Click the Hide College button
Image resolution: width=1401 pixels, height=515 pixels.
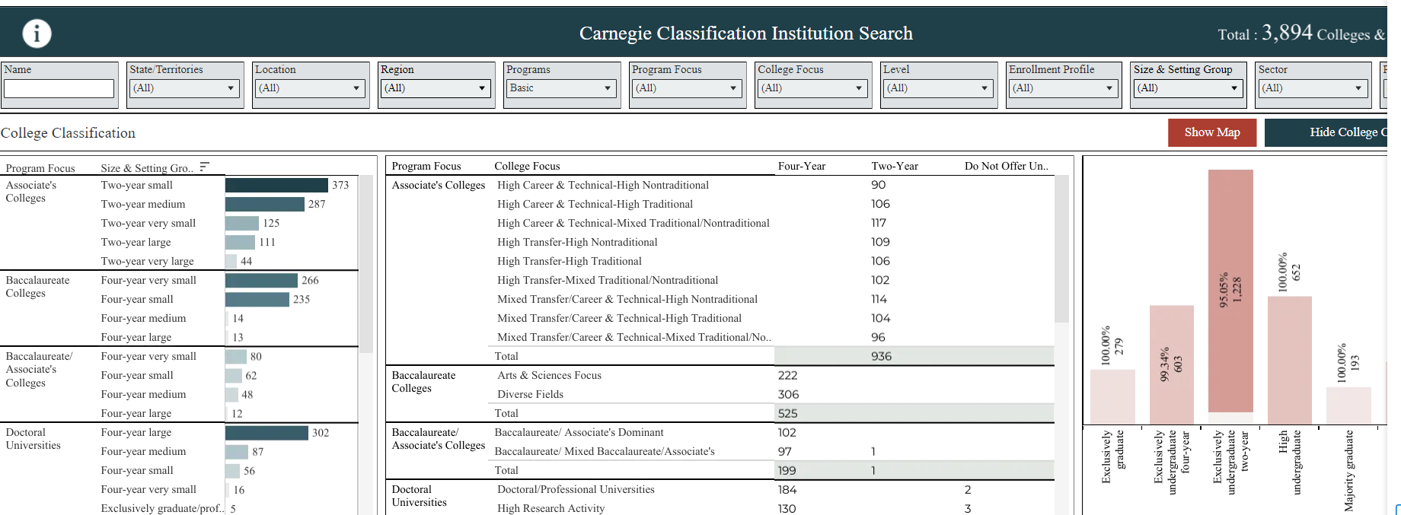[1326, 132]
